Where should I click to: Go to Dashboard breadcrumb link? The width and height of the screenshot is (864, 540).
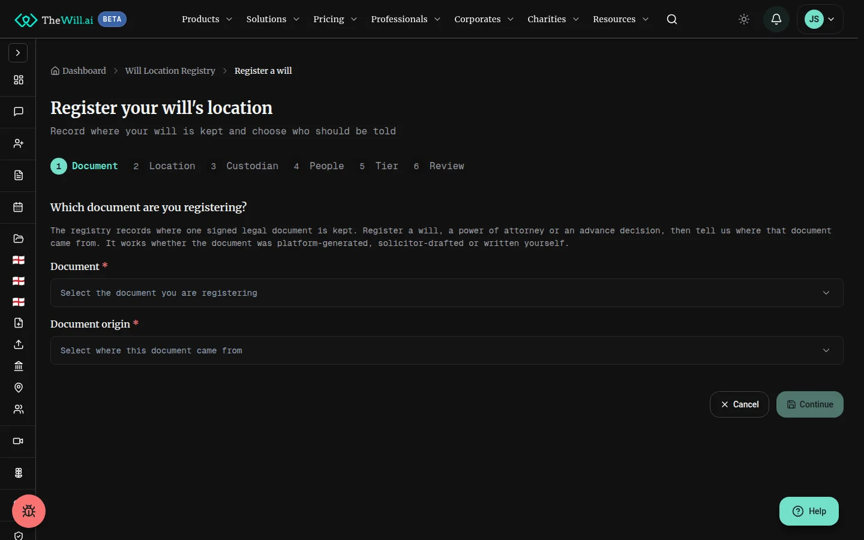point(79,71)
